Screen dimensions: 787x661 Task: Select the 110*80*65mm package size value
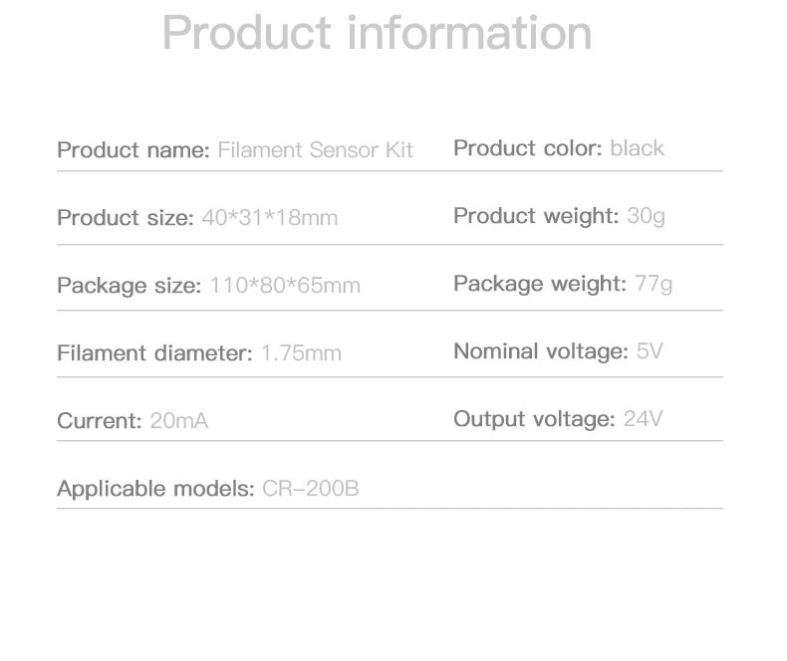point(285,286)
